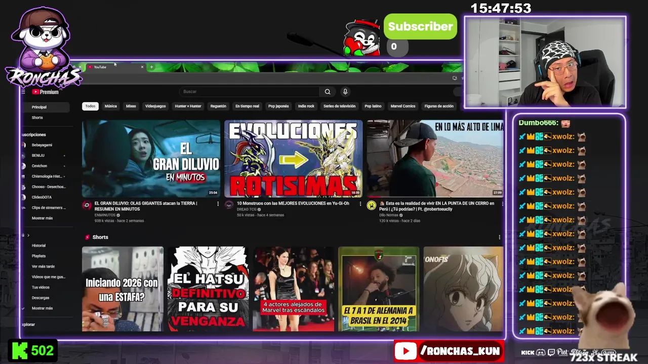
Task: Select the Música filter chip
Action: point(110,106)
